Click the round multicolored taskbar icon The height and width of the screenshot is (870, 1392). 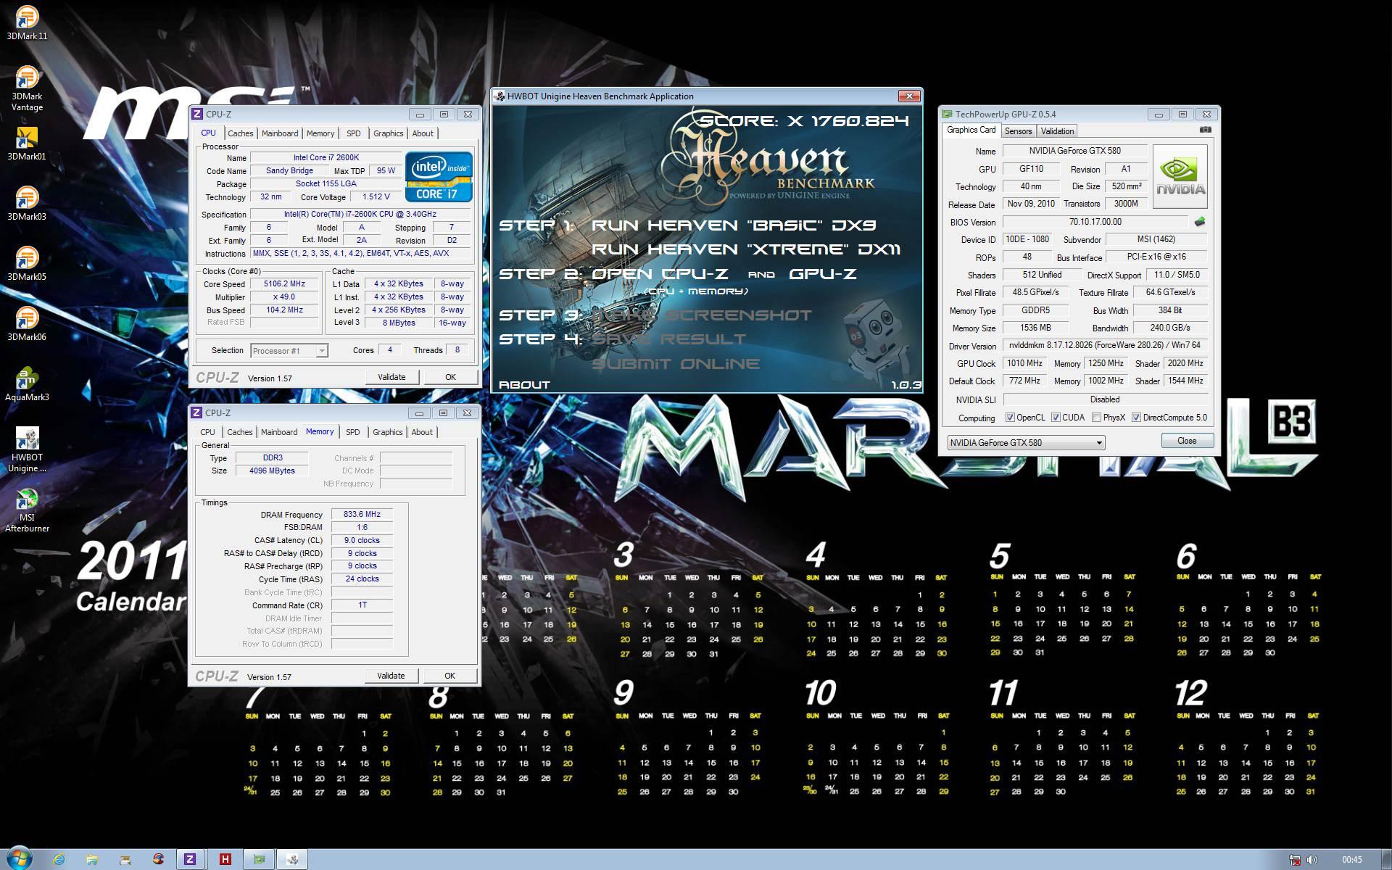click(159, 859)
